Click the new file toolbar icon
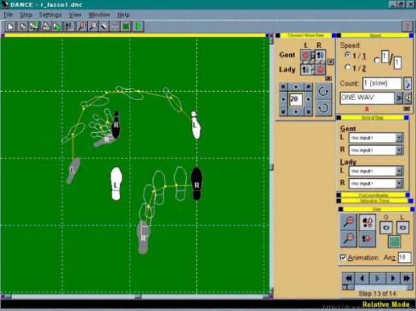The height and width of the screenshot is (311, 416). pos(10,27)
